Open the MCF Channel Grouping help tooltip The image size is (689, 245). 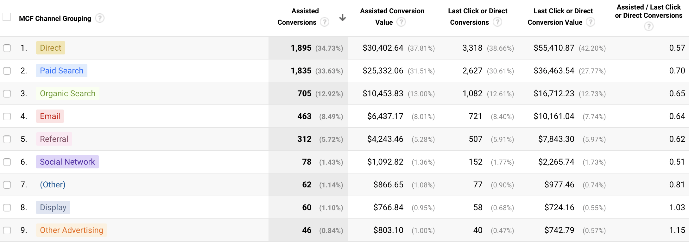pyautogui.click(x=100, y=18)
